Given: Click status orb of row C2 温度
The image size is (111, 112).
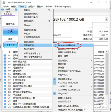Looking at the screenshot, I should 5,101.
